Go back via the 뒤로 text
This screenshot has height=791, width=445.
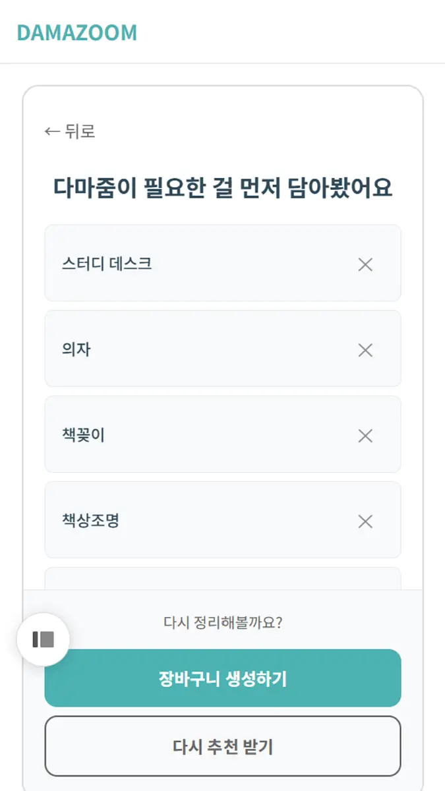[x=80, y=131]
